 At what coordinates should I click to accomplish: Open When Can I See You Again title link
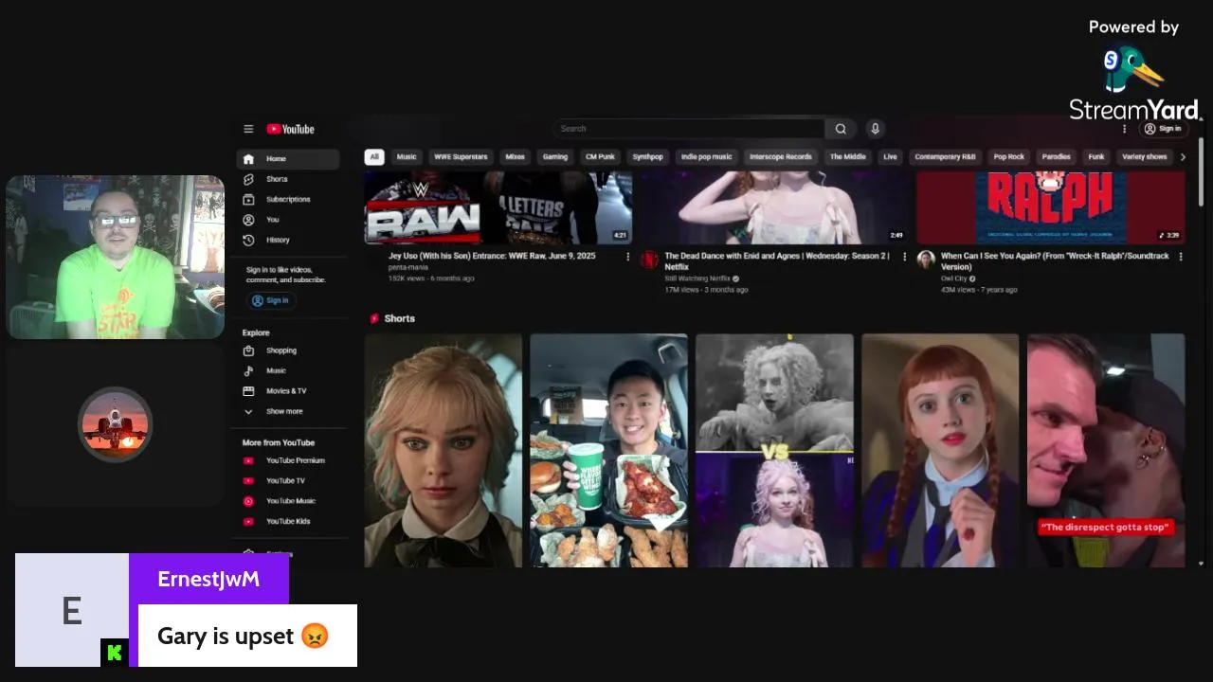coord(1055,261)
